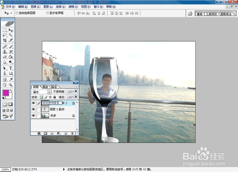
Task: Toggle lock all padlock icon
Action: (55, 97)
